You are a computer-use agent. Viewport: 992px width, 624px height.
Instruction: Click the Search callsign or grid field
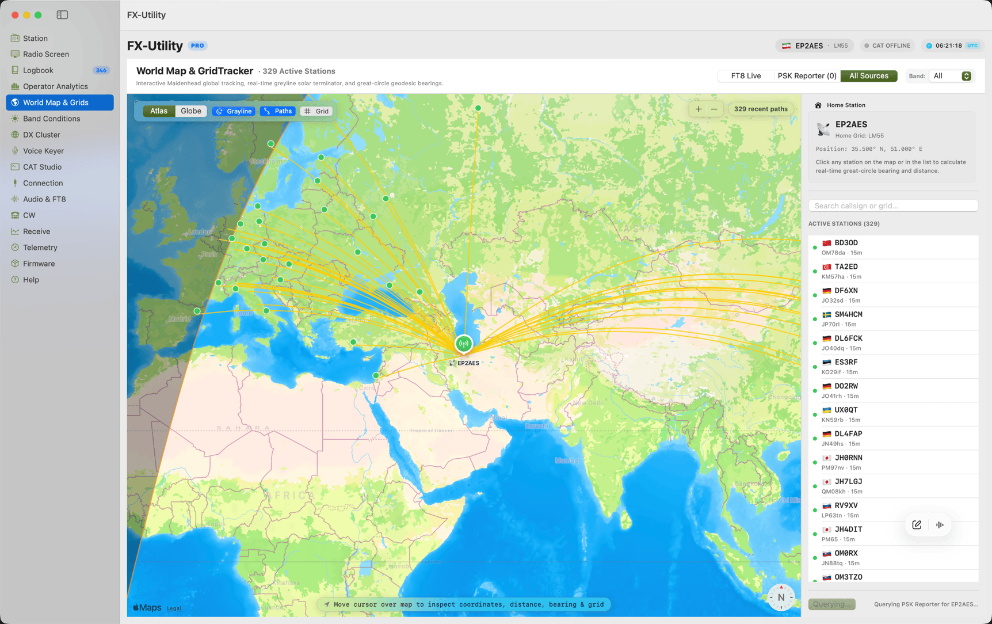point(893,206)
